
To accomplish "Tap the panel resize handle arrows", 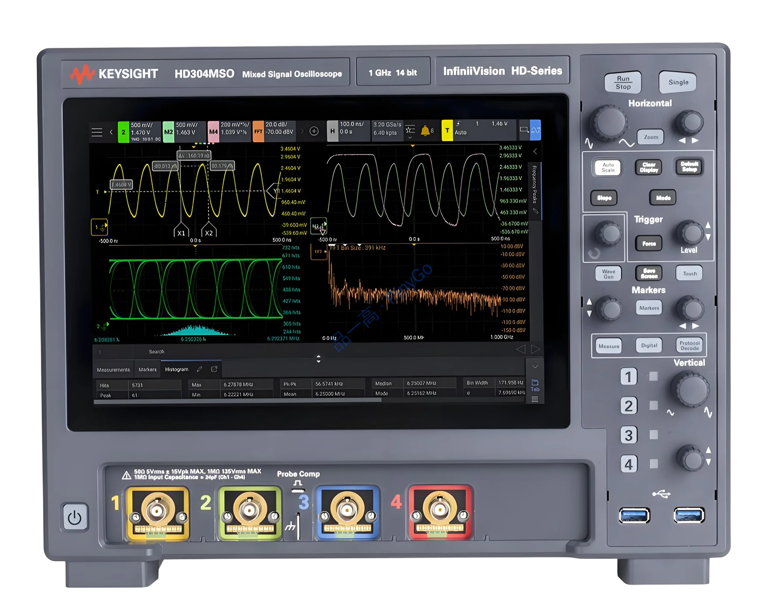I will tap(318, 359).
